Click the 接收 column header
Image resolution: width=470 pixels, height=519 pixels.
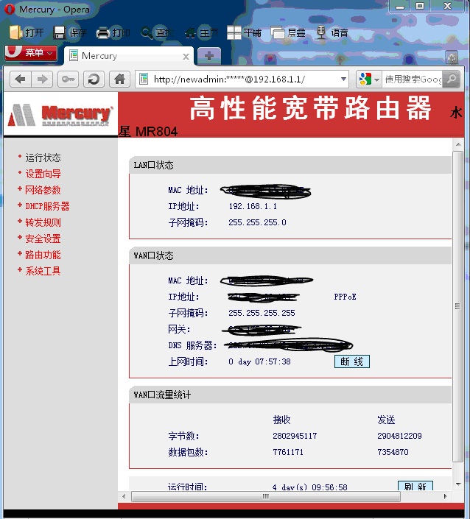282,420
